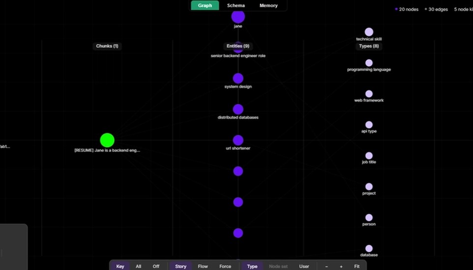Viewport: 473px width, 270px height.
Task: Select the url shortener node
Action: 238,140
